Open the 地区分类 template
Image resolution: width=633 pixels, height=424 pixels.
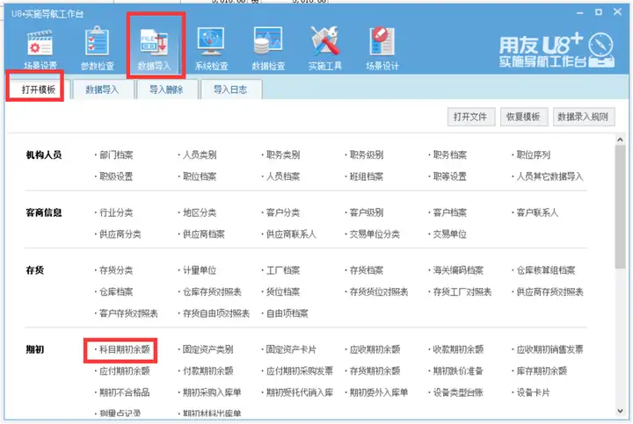200,212
